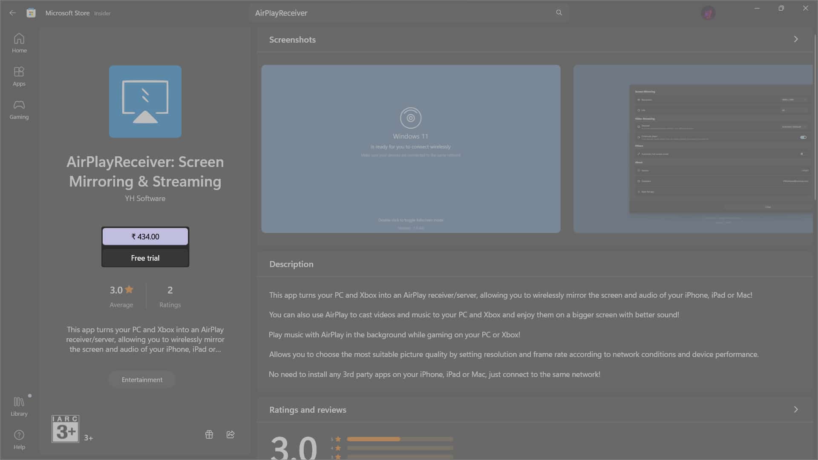Click the 5-star rating bar

tap(400, 439)
